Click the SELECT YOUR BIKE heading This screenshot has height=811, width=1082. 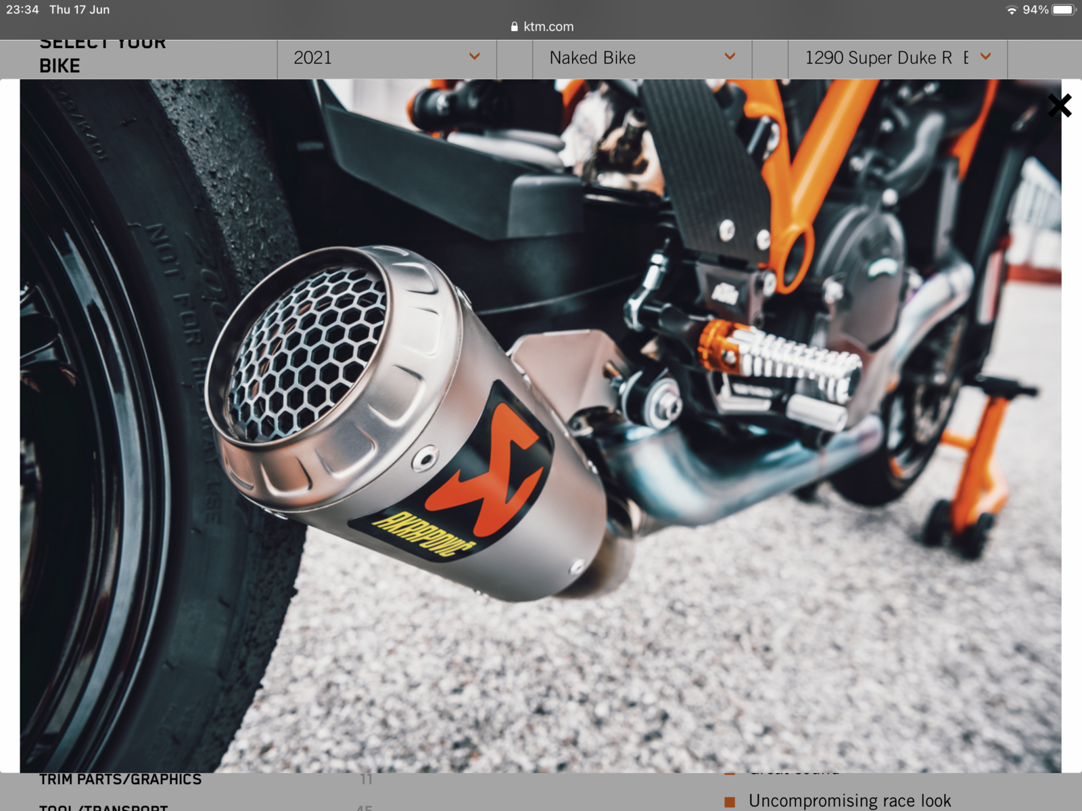[x=103, y=57]
